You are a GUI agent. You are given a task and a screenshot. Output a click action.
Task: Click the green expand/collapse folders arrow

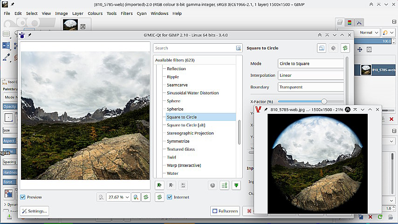[236, 185]
